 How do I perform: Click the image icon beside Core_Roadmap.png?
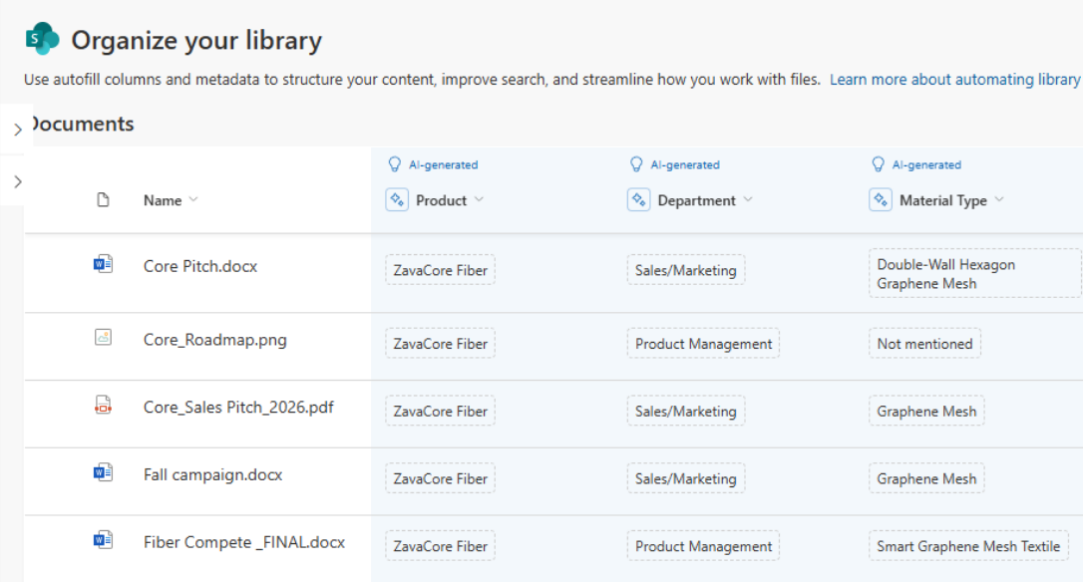click(x=104, y=337)
